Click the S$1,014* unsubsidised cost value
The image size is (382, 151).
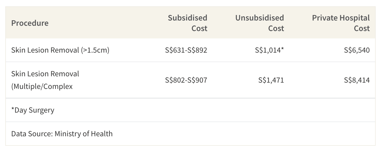pos(270,50)
